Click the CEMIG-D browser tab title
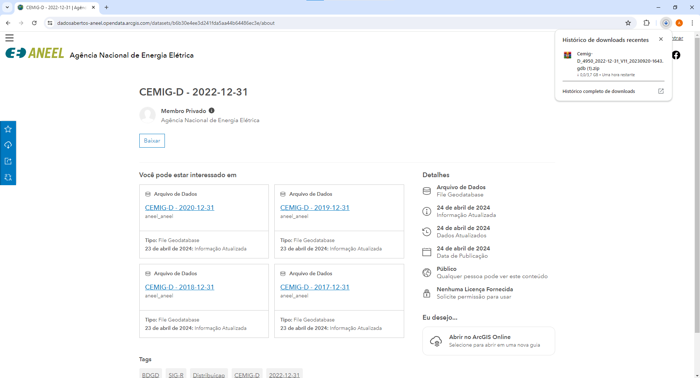This screenshot has height=378, width=700. pos(56,7)
